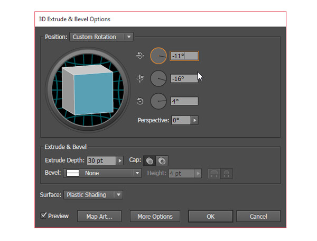Click the Y-axis rotation dial
The height and width of the screenshot is (241, 317).
pos(158,78)
